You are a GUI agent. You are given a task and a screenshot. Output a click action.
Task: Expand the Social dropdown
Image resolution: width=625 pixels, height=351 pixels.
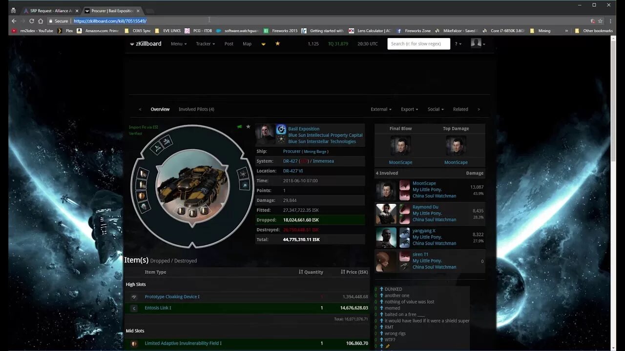click(436, 109)
